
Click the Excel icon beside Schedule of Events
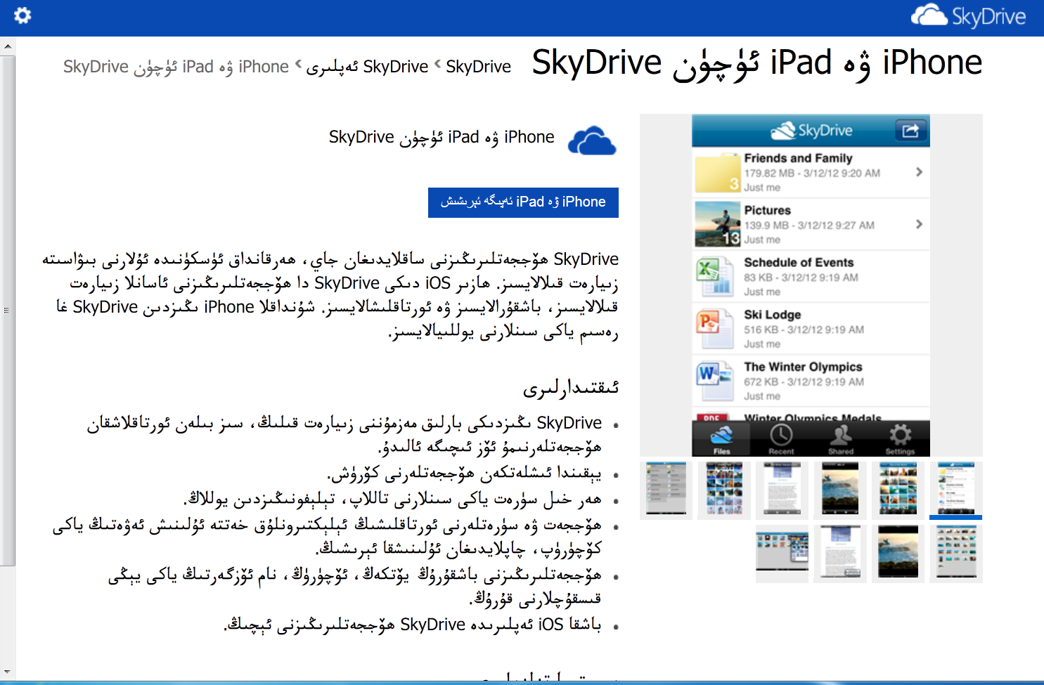[x=714, y=277]
